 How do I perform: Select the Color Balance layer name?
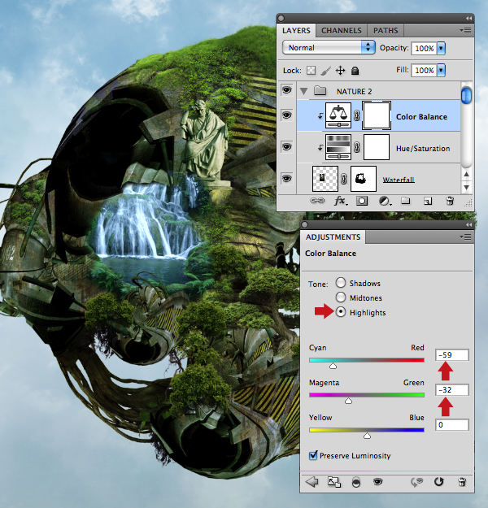tap(421, 117)
